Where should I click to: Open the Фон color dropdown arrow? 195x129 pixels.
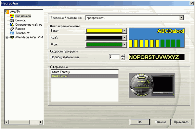[x=124, y=44]
